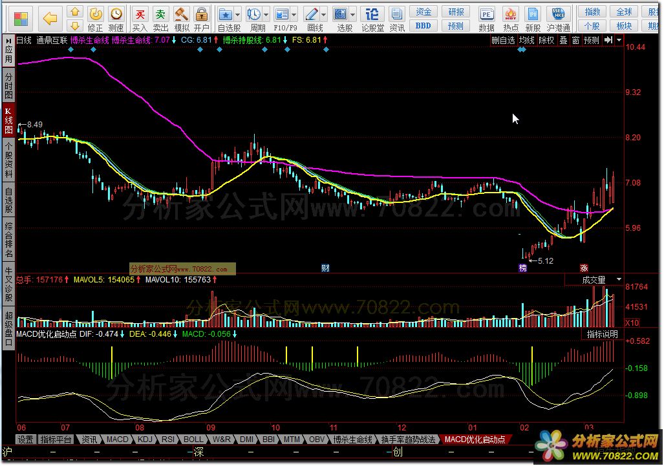Viewport: 664px width, 466px height.
Task: Open the 指标平台 tab
Action: 56,440
